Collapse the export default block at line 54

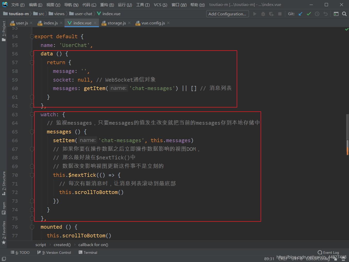[x=32, y=37]
